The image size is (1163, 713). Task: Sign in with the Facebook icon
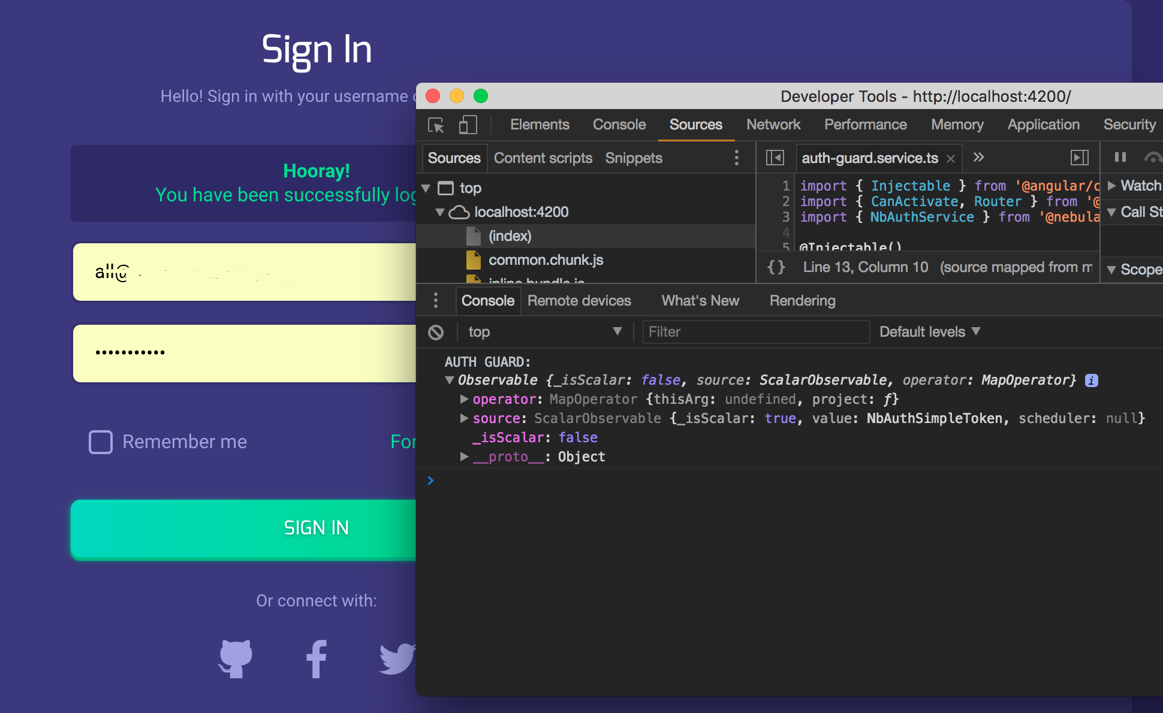click(x=317, y=659)
